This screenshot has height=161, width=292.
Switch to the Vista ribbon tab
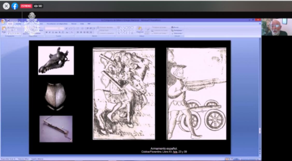82,24
